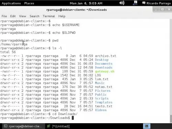Image resolution: width=172 pixels, height=129 pixels.
Task: Click the Scripts directory name
Action: pos(102,99)
